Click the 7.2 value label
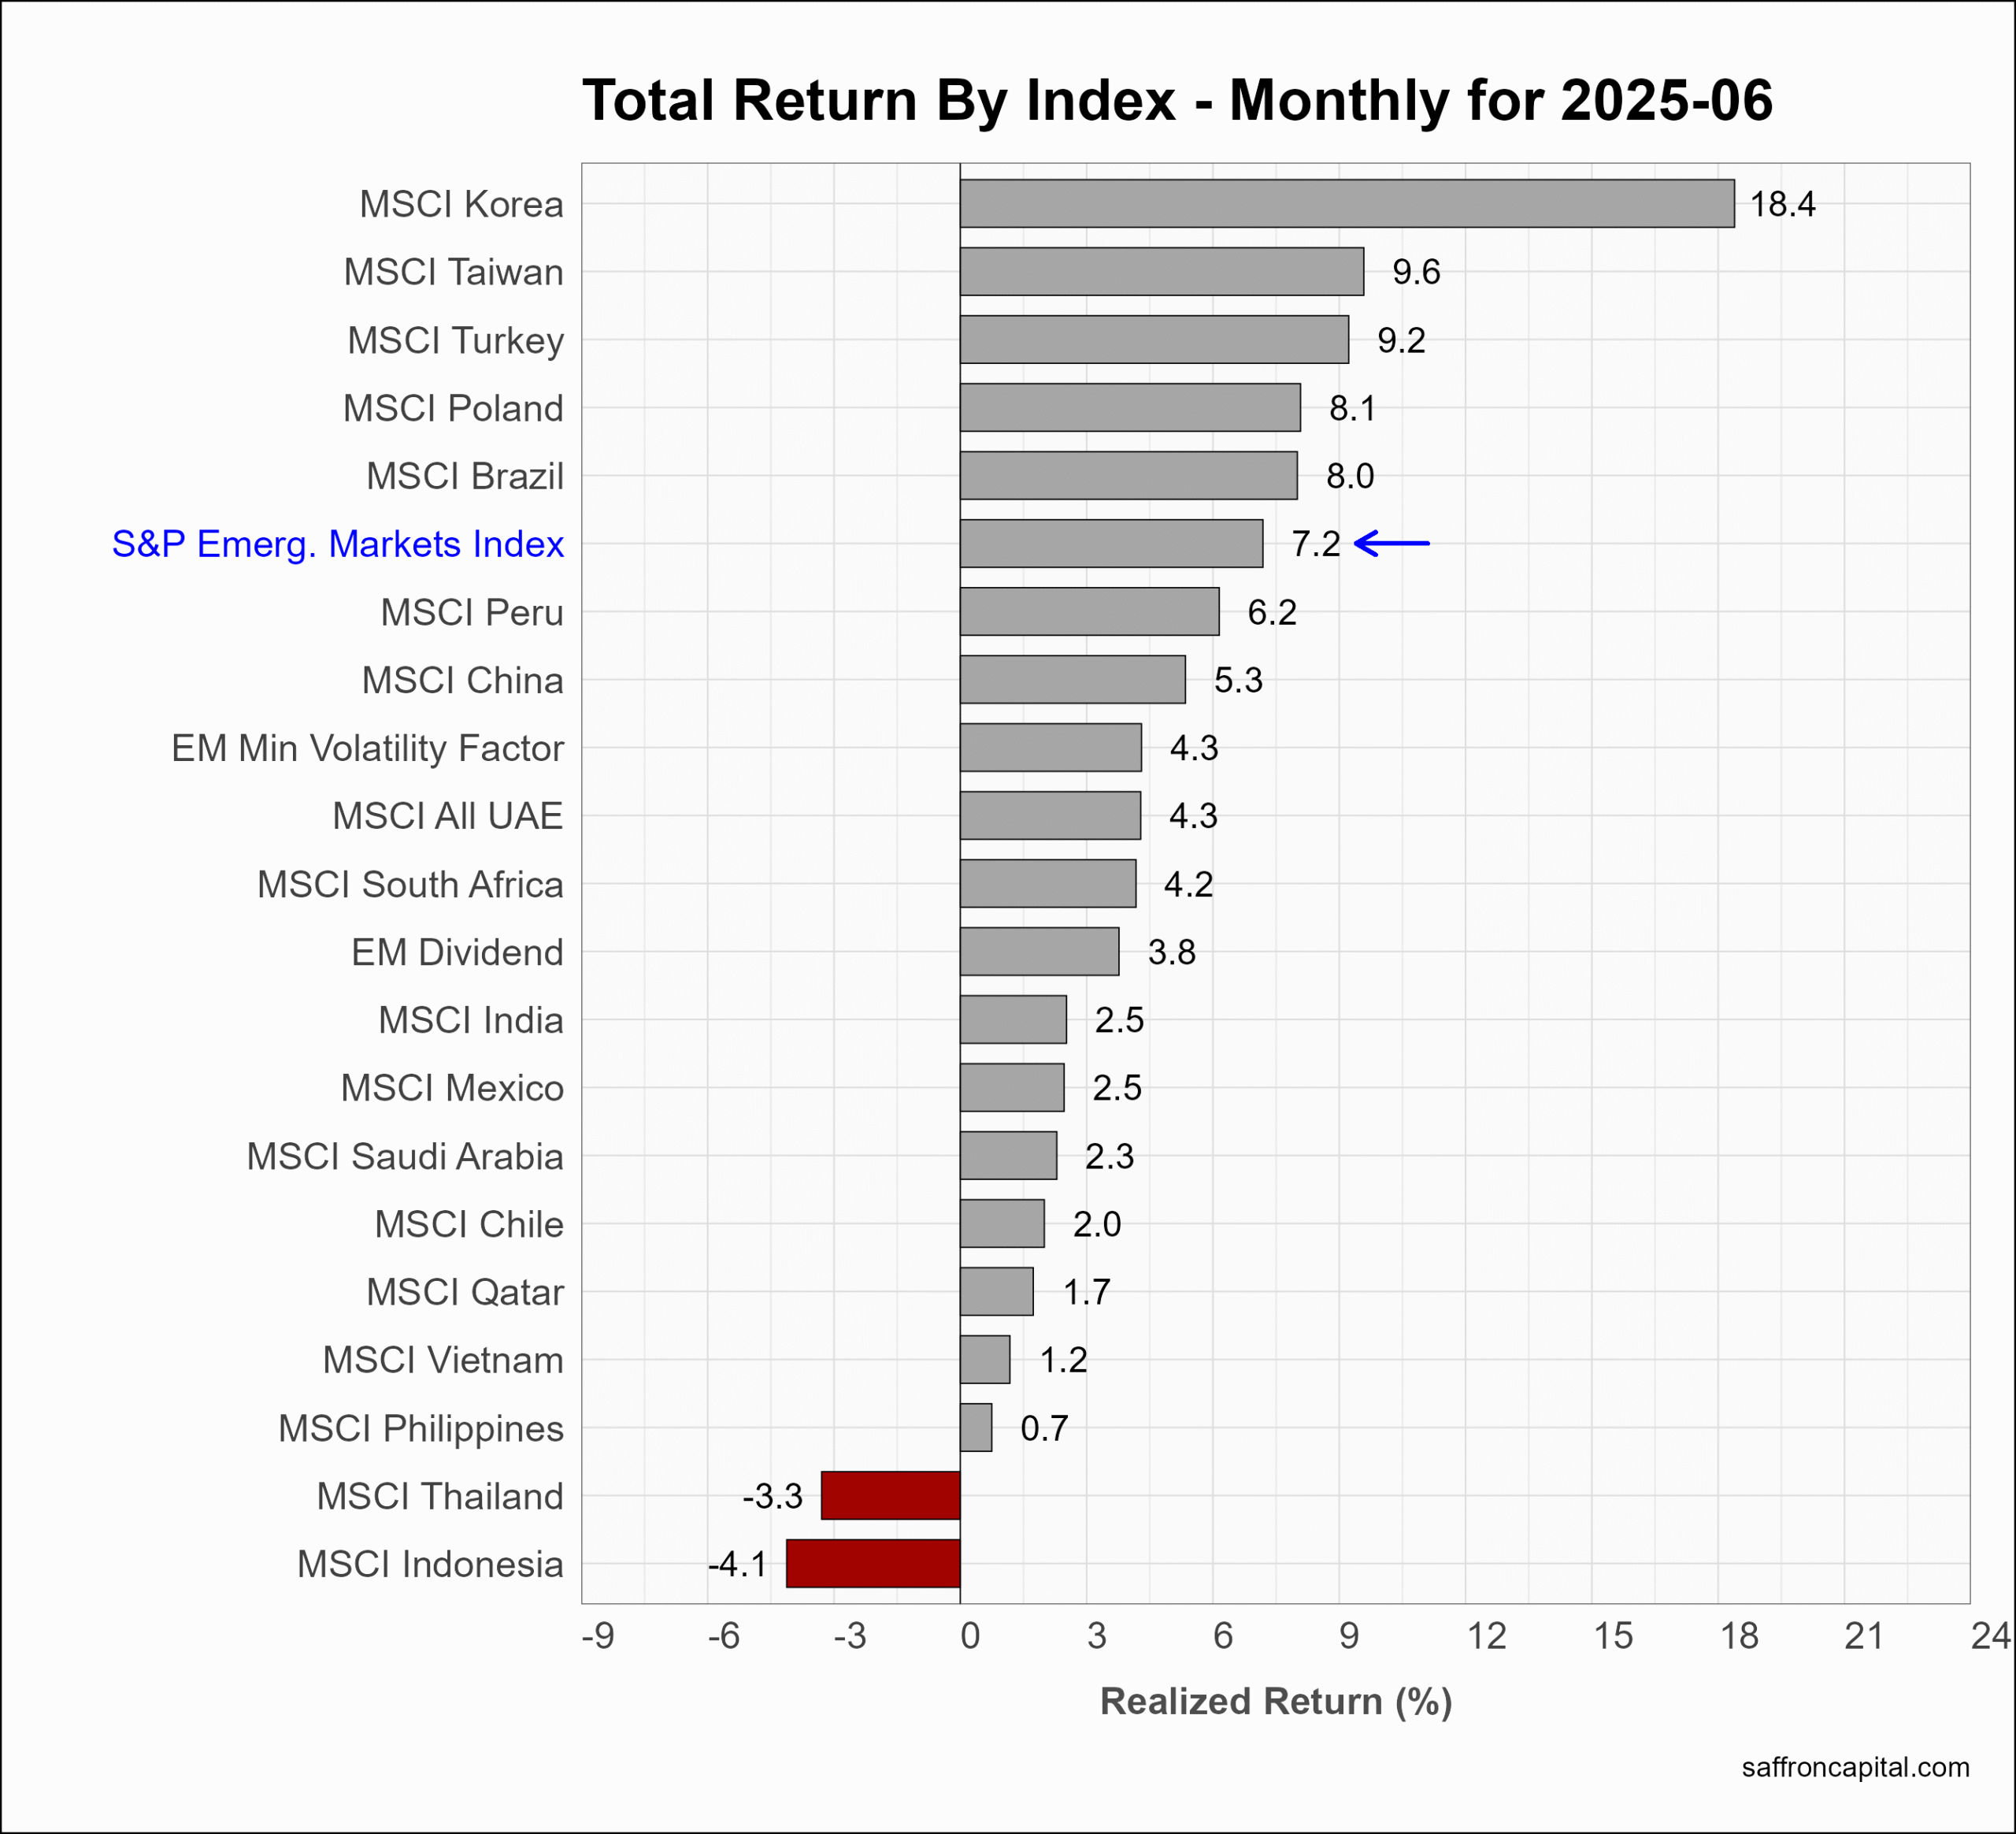The image size is (2016, 1834). click(1315, 544)
